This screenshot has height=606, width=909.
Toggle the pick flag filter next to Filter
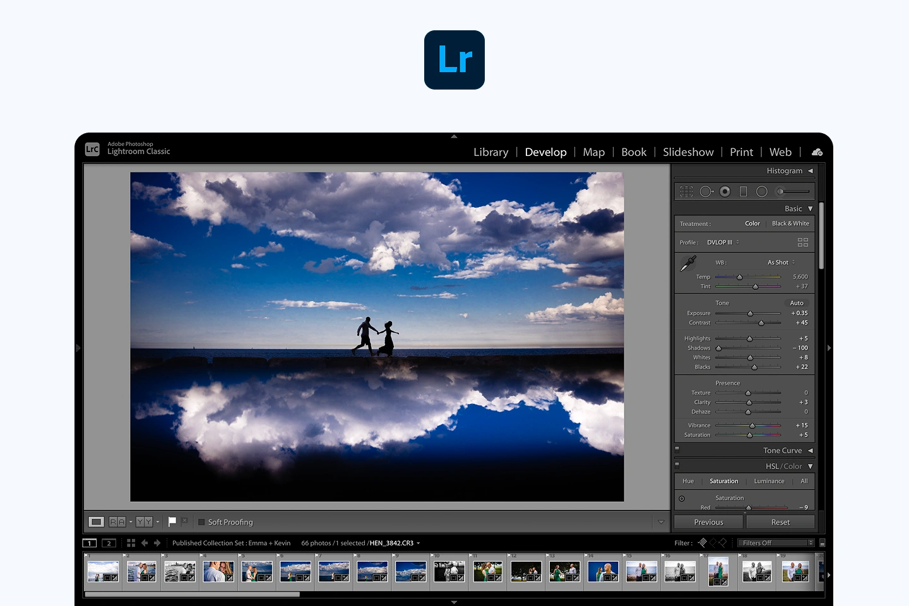(x=703, y=542)
